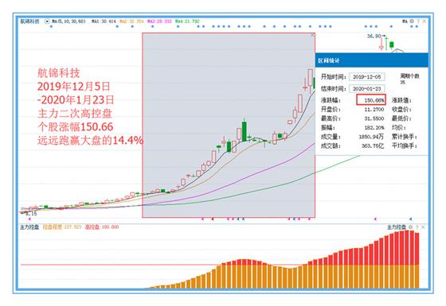Open settings gear of 主力控盘 indicator panel

410,227
